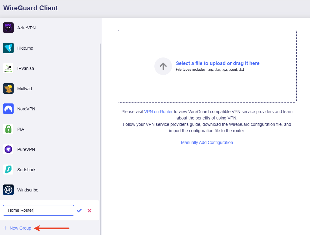Select the Mullvad provider icon

(8, 88)
